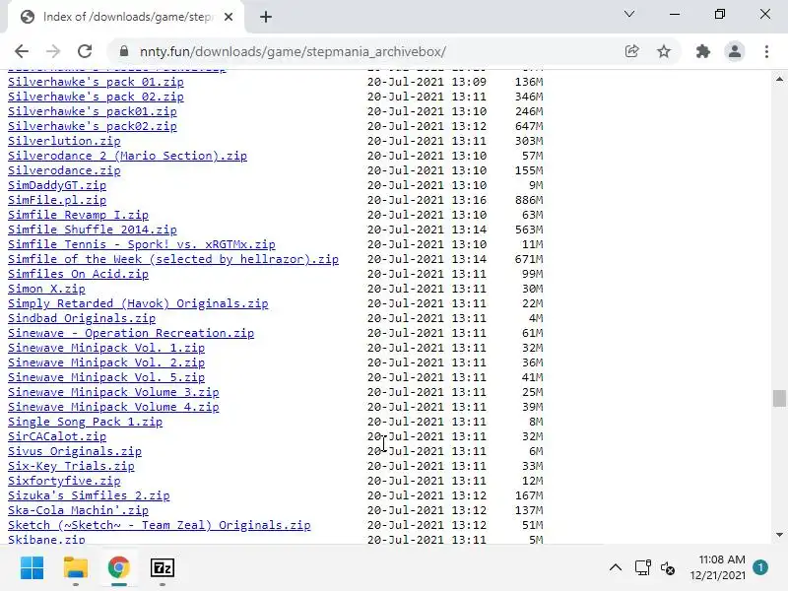Open a new browser tab
The width and height of the screenshot is (788, 591).
point(266,17)
